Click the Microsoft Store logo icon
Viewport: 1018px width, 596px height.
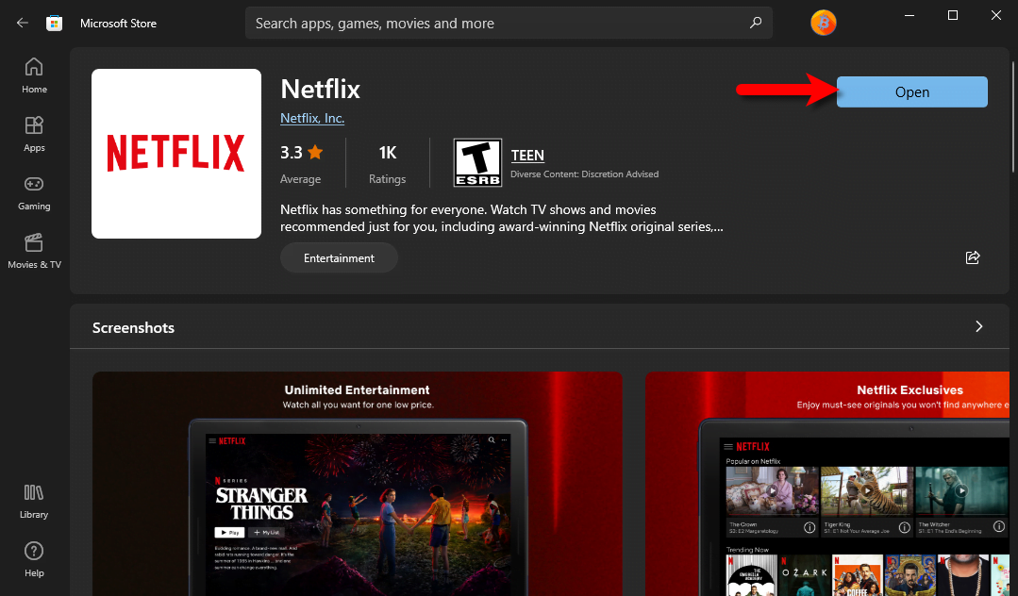tap(55, 24)
